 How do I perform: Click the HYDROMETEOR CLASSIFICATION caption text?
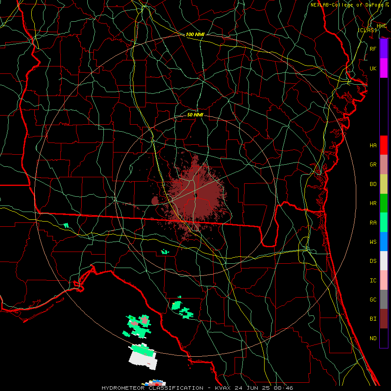pyautogui.click(x=152, y=388)
